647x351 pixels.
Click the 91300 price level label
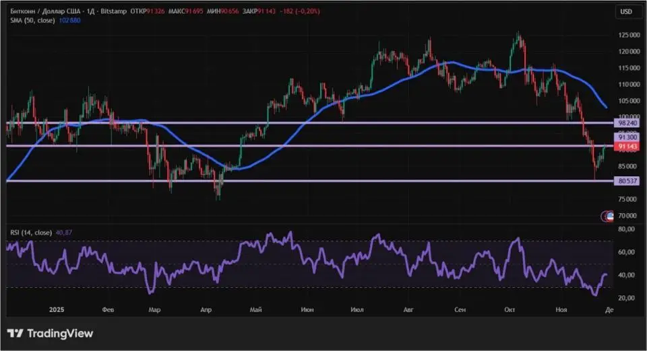(x=626, y=136)
